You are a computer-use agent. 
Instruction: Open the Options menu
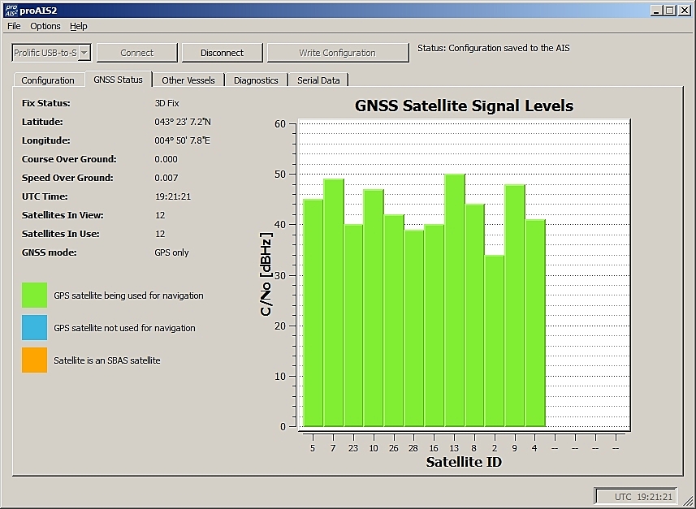(45, 26)
